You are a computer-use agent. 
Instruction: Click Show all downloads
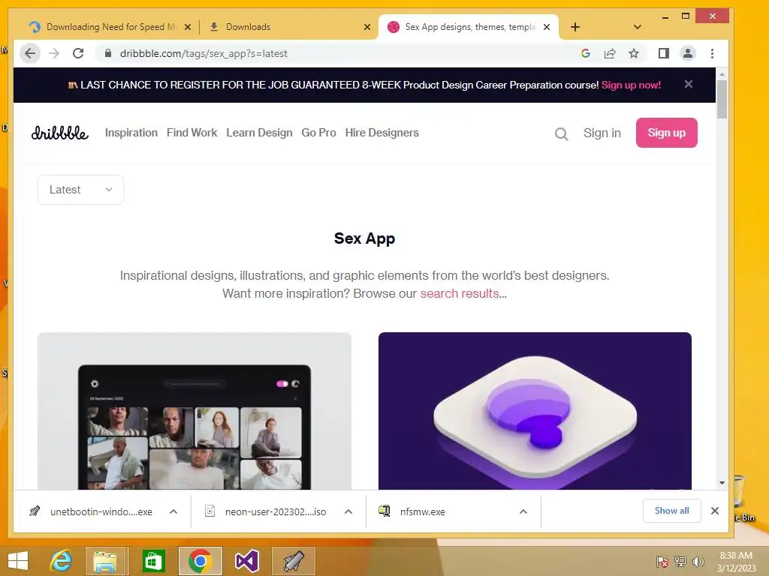point(672,511)
